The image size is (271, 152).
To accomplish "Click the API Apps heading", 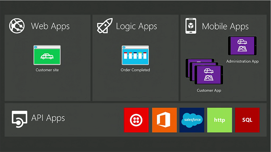I will point(48,118).
